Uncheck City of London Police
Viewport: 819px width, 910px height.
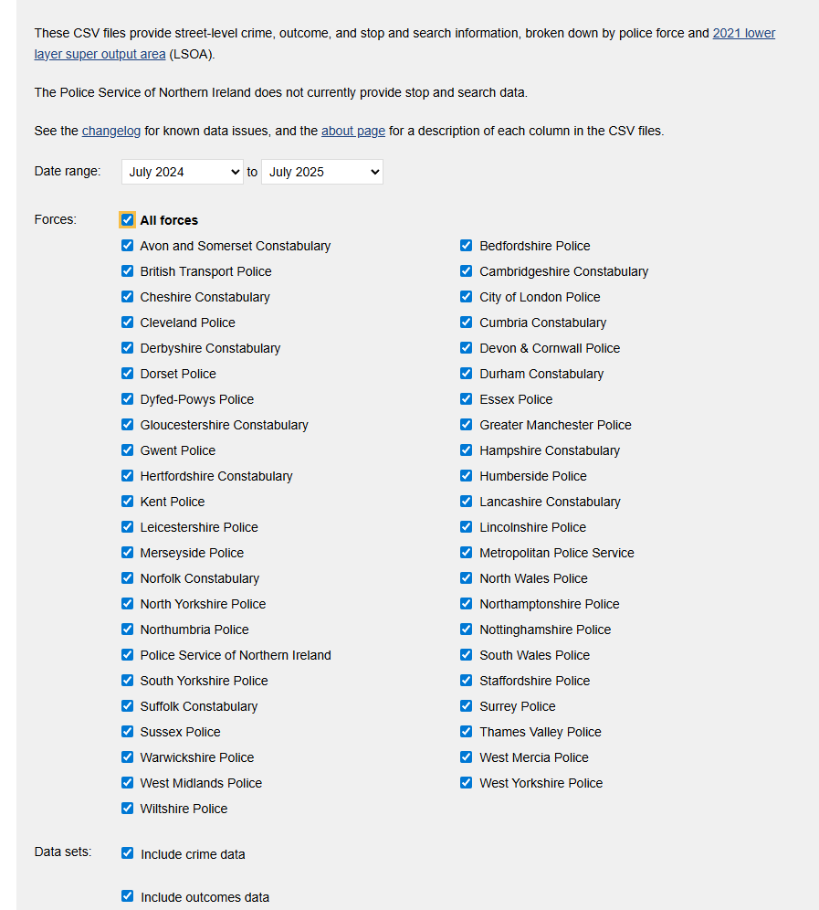[x=467, y=297]
